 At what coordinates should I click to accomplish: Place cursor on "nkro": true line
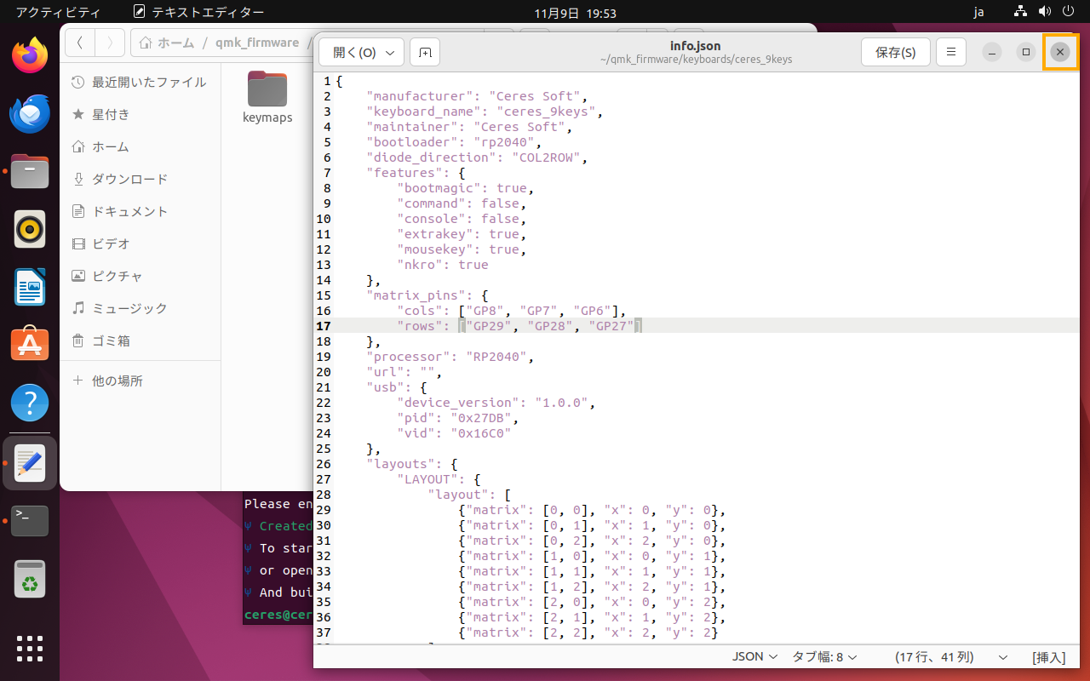pyautogui.click(x=443, y=265)
